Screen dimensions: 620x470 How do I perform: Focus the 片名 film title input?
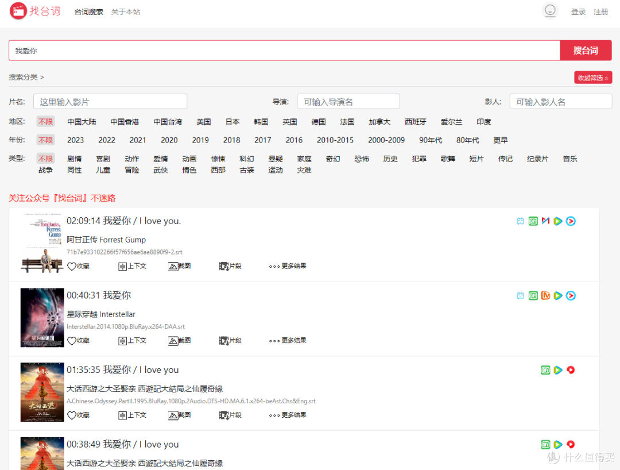(110, 102)
